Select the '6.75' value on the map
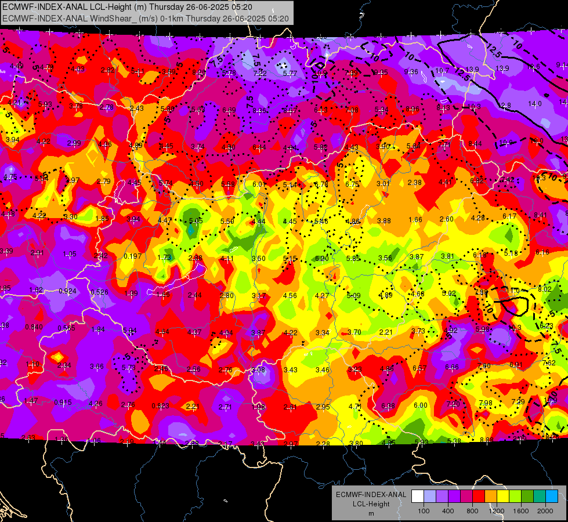The height and width of the screenshot is (522, 568). click(x=352, y=184)
